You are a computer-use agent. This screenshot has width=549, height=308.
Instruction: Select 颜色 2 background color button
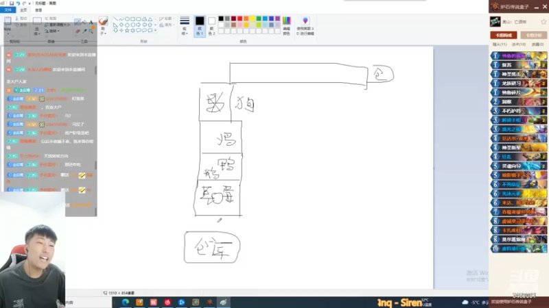tap(211, 26)
